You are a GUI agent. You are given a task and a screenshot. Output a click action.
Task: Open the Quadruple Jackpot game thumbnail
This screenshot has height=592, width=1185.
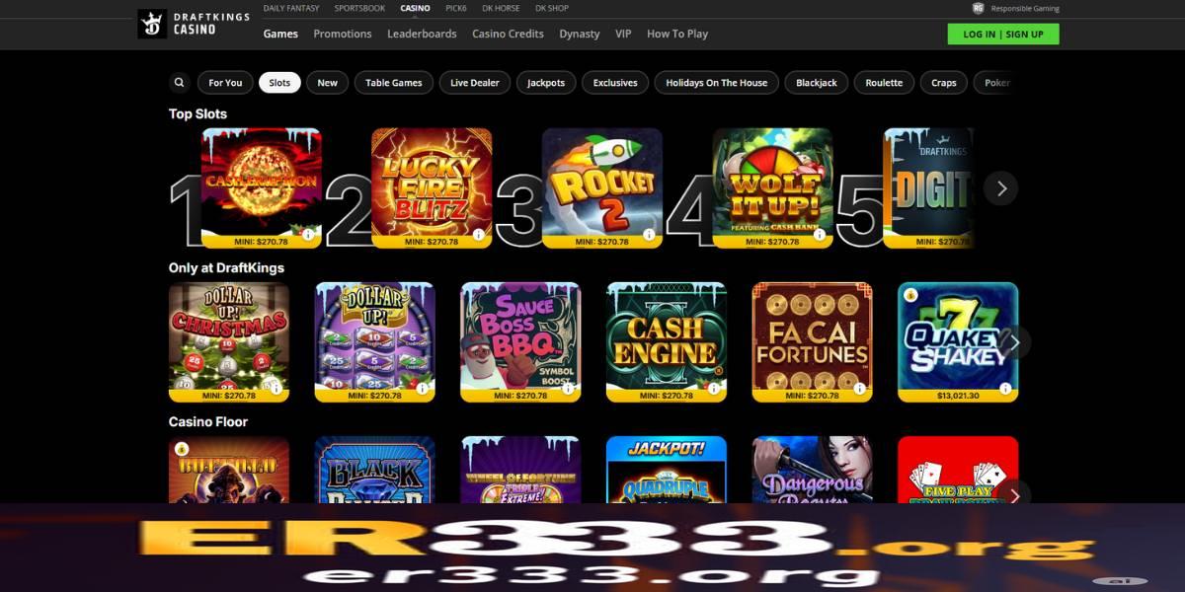click(x=667, y=470)
